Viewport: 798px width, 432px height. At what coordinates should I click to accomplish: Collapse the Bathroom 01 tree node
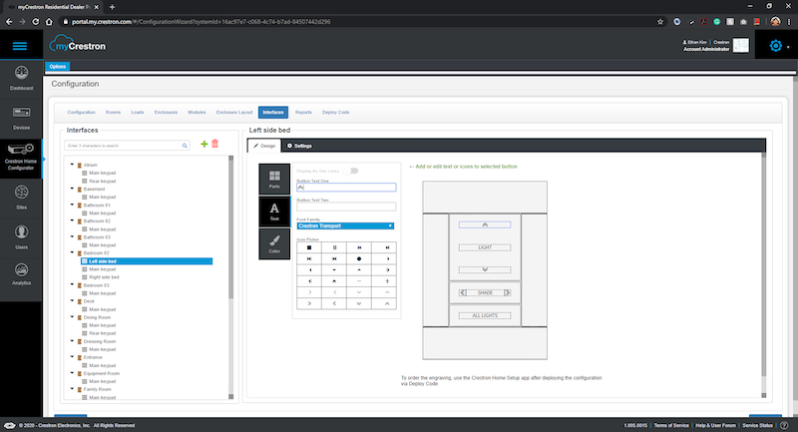72,205
